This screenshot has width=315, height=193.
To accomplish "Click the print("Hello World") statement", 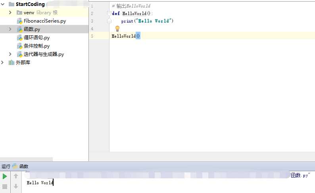I will coord(147,21).
